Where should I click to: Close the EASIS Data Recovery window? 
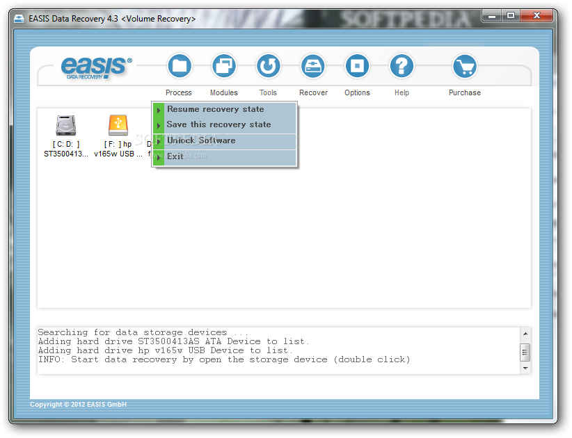tap(537, 16)
